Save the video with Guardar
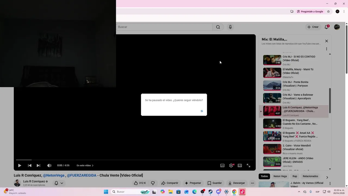Viewport: 348px width, 196px height. click(x=215, y=183)
